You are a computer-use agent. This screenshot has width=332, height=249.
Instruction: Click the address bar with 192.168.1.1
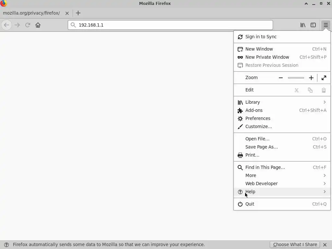pos(170,25)
